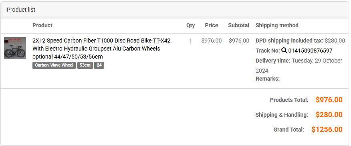Click the $280.00 Shipping & Handling amount

pyautogui.click(x=329, y=115)
